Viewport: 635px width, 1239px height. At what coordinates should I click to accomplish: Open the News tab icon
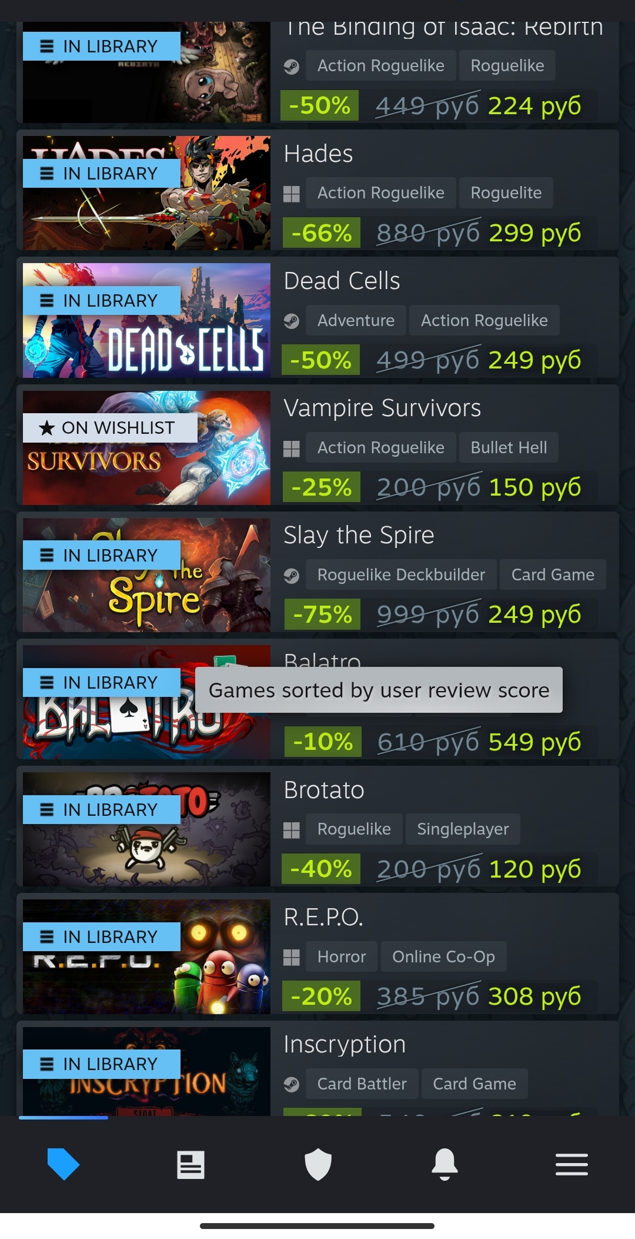pos(190,1164)
